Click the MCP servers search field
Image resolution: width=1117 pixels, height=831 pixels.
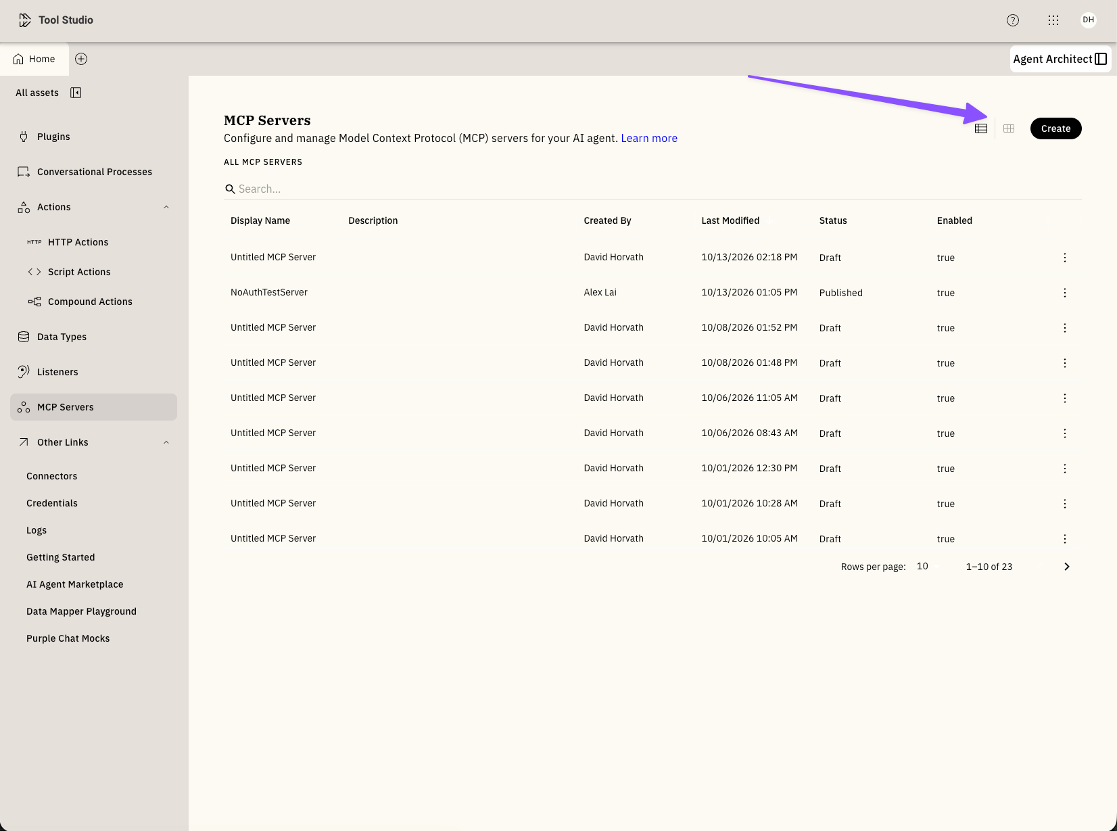click(652, 189)
